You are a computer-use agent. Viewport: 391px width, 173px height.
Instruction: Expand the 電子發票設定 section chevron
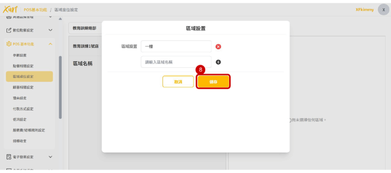(x=50, y=157)
